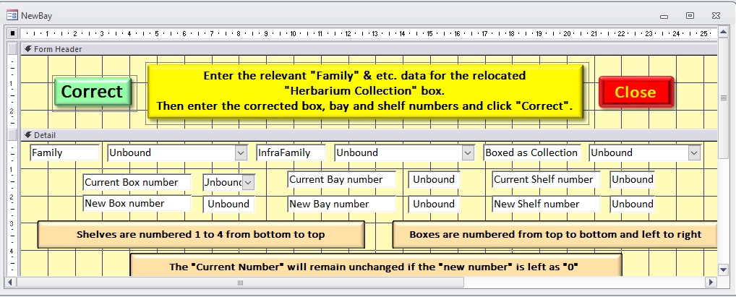The height and width of the screenshot is (297, 736).
Task: Select the Shelves numbered 1 to 4 label
Action: (x=201, y=235)
